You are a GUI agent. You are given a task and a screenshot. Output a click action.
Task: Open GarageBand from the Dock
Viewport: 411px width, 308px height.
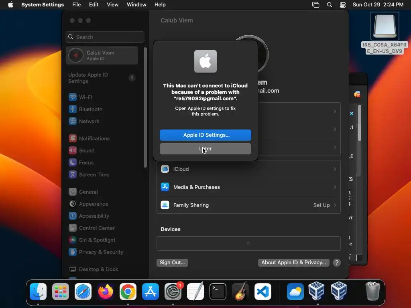pos(240,292)
